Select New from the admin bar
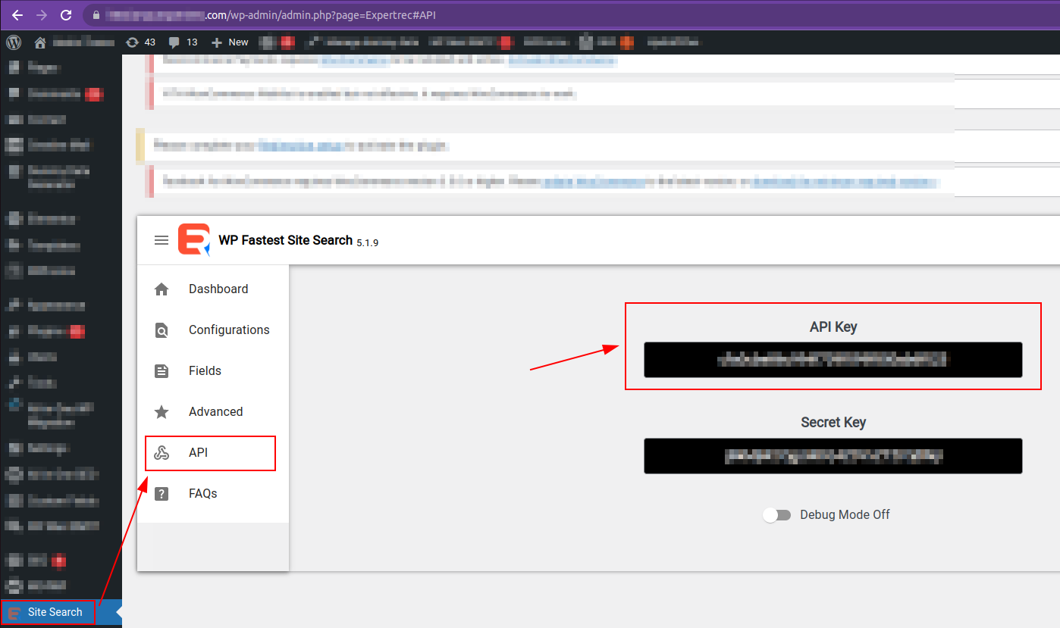The width and height of the screenshot is (1060, 628). pos(237,42)
